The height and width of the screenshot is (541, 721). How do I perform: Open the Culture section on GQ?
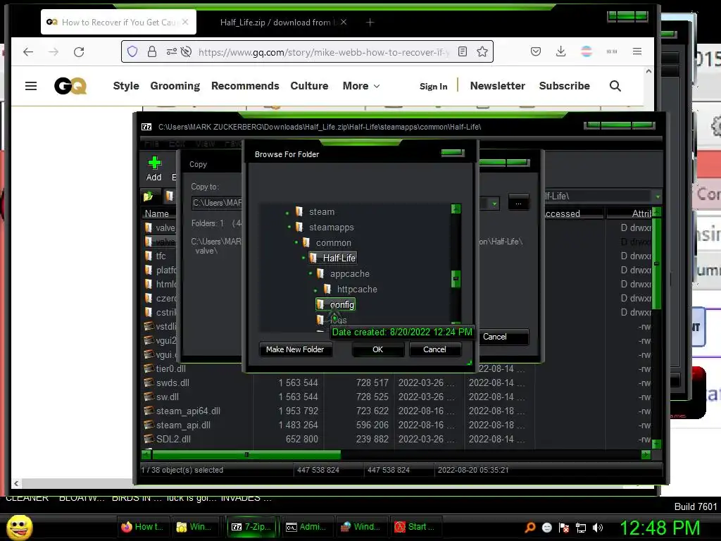tap(309, 85)
